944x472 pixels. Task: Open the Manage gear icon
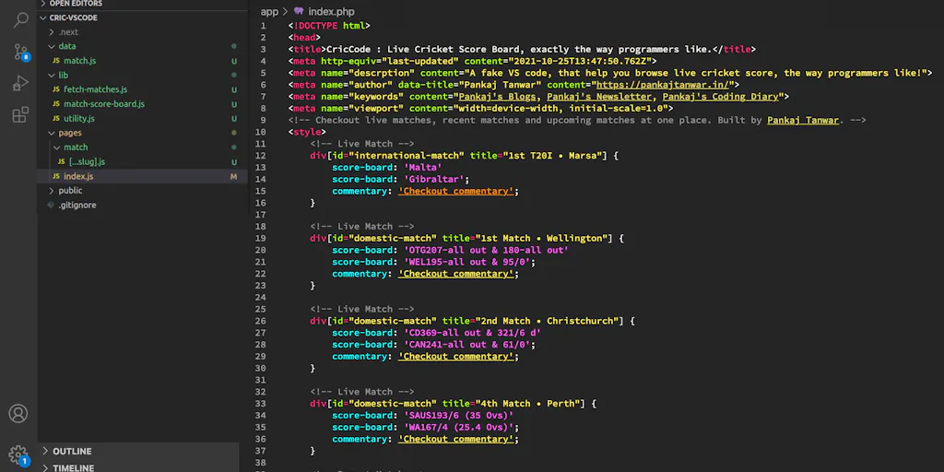click(18, 455)
